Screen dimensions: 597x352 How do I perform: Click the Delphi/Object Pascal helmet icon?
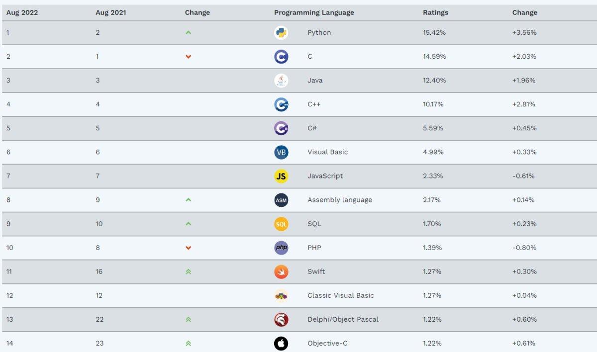click(x=281, y=319)
